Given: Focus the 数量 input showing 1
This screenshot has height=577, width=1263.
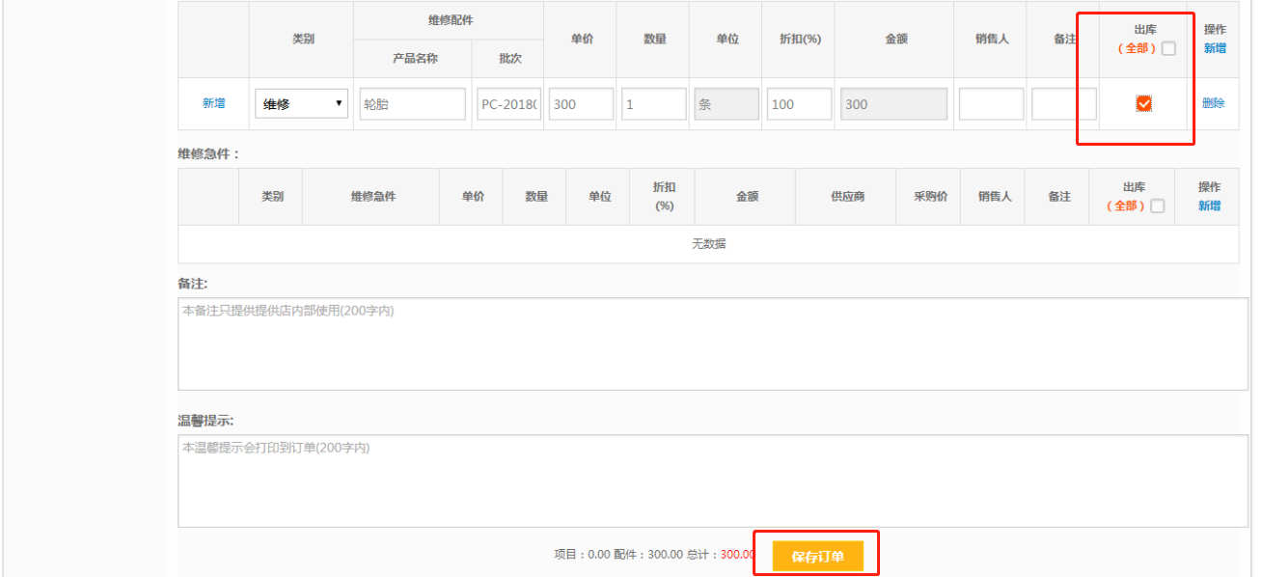Looking at the screenshot, I should coord(653,104).
